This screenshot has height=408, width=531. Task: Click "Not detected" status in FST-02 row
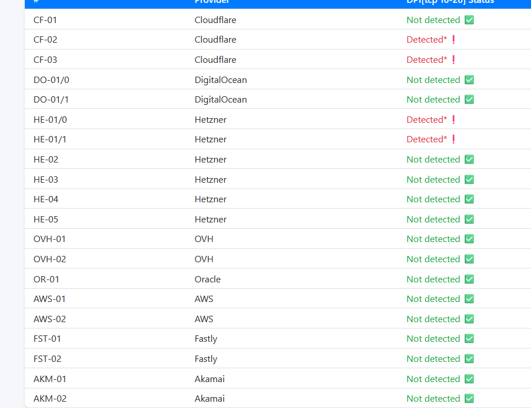433,358
